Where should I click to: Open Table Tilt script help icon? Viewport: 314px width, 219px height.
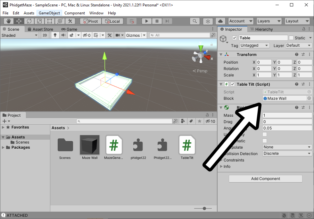[x=297, y=84]
